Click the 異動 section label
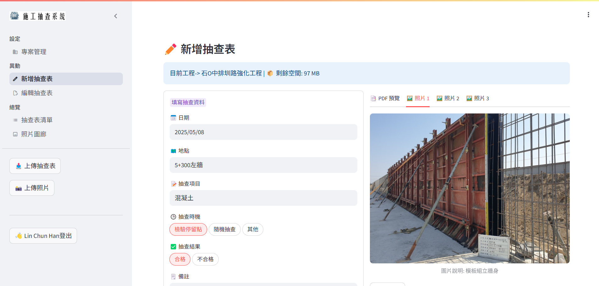 pyautogui.click(x=15, y=66)
